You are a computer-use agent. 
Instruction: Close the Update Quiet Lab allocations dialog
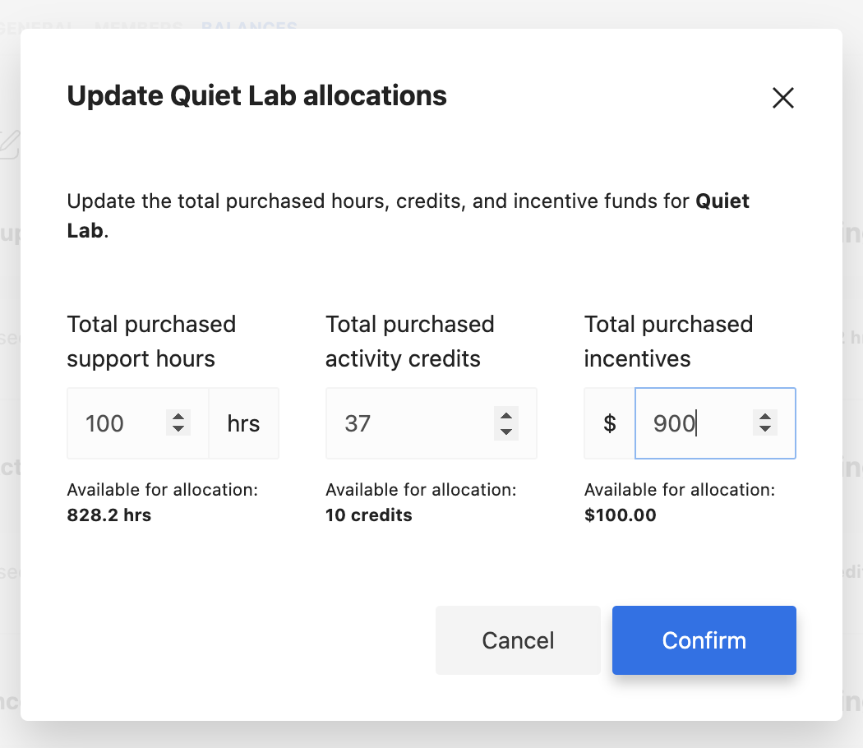coord(782,98)
